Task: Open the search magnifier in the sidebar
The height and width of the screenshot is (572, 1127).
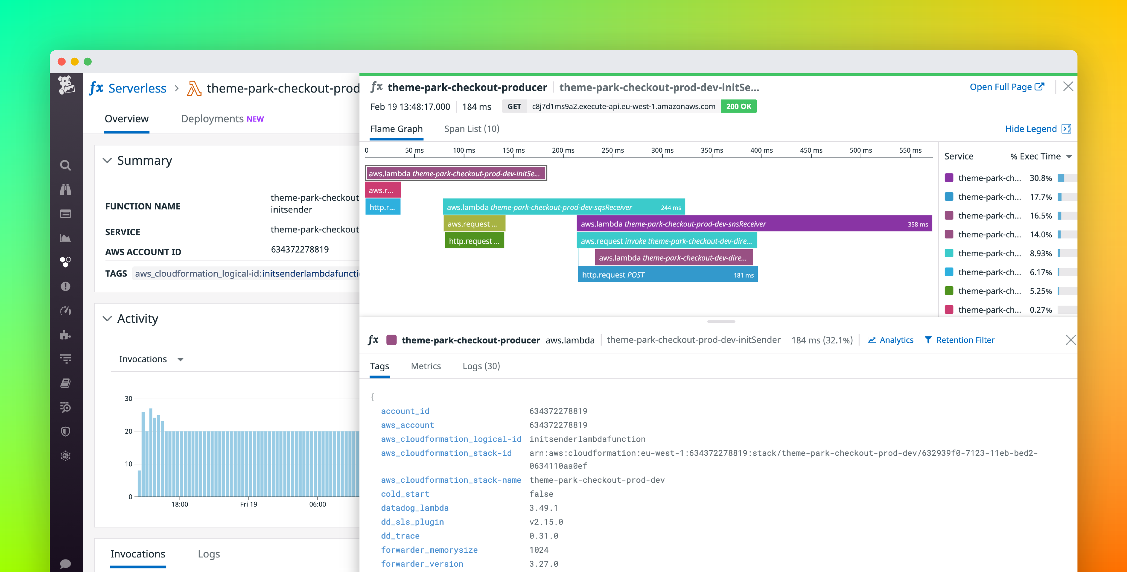Action: pos(66,165)
